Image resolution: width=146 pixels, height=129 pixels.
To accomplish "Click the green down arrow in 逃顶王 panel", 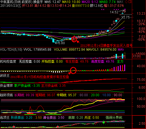I will point(104,122).
